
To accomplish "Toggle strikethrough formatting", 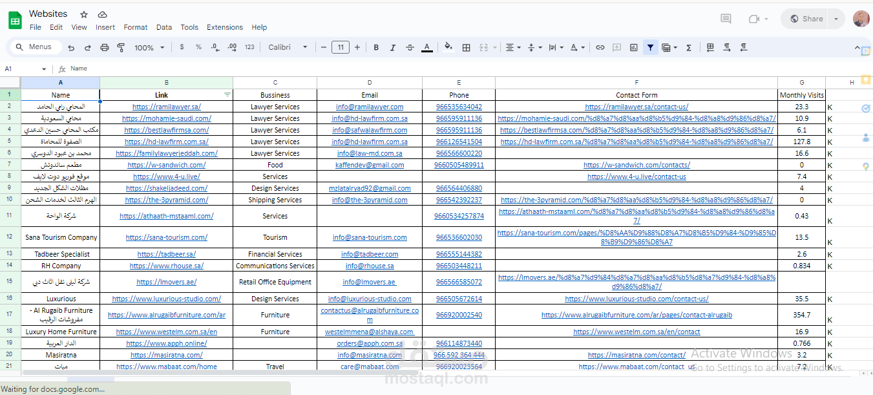I will click(410, 47).
